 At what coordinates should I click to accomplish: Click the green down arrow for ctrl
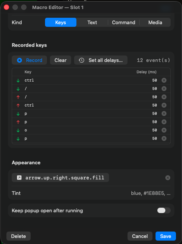click(x=18, y=80)
